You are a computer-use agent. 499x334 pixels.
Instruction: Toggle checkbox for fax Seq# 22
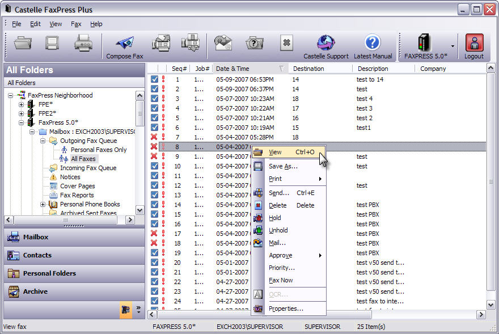click(x=154, y=281)
